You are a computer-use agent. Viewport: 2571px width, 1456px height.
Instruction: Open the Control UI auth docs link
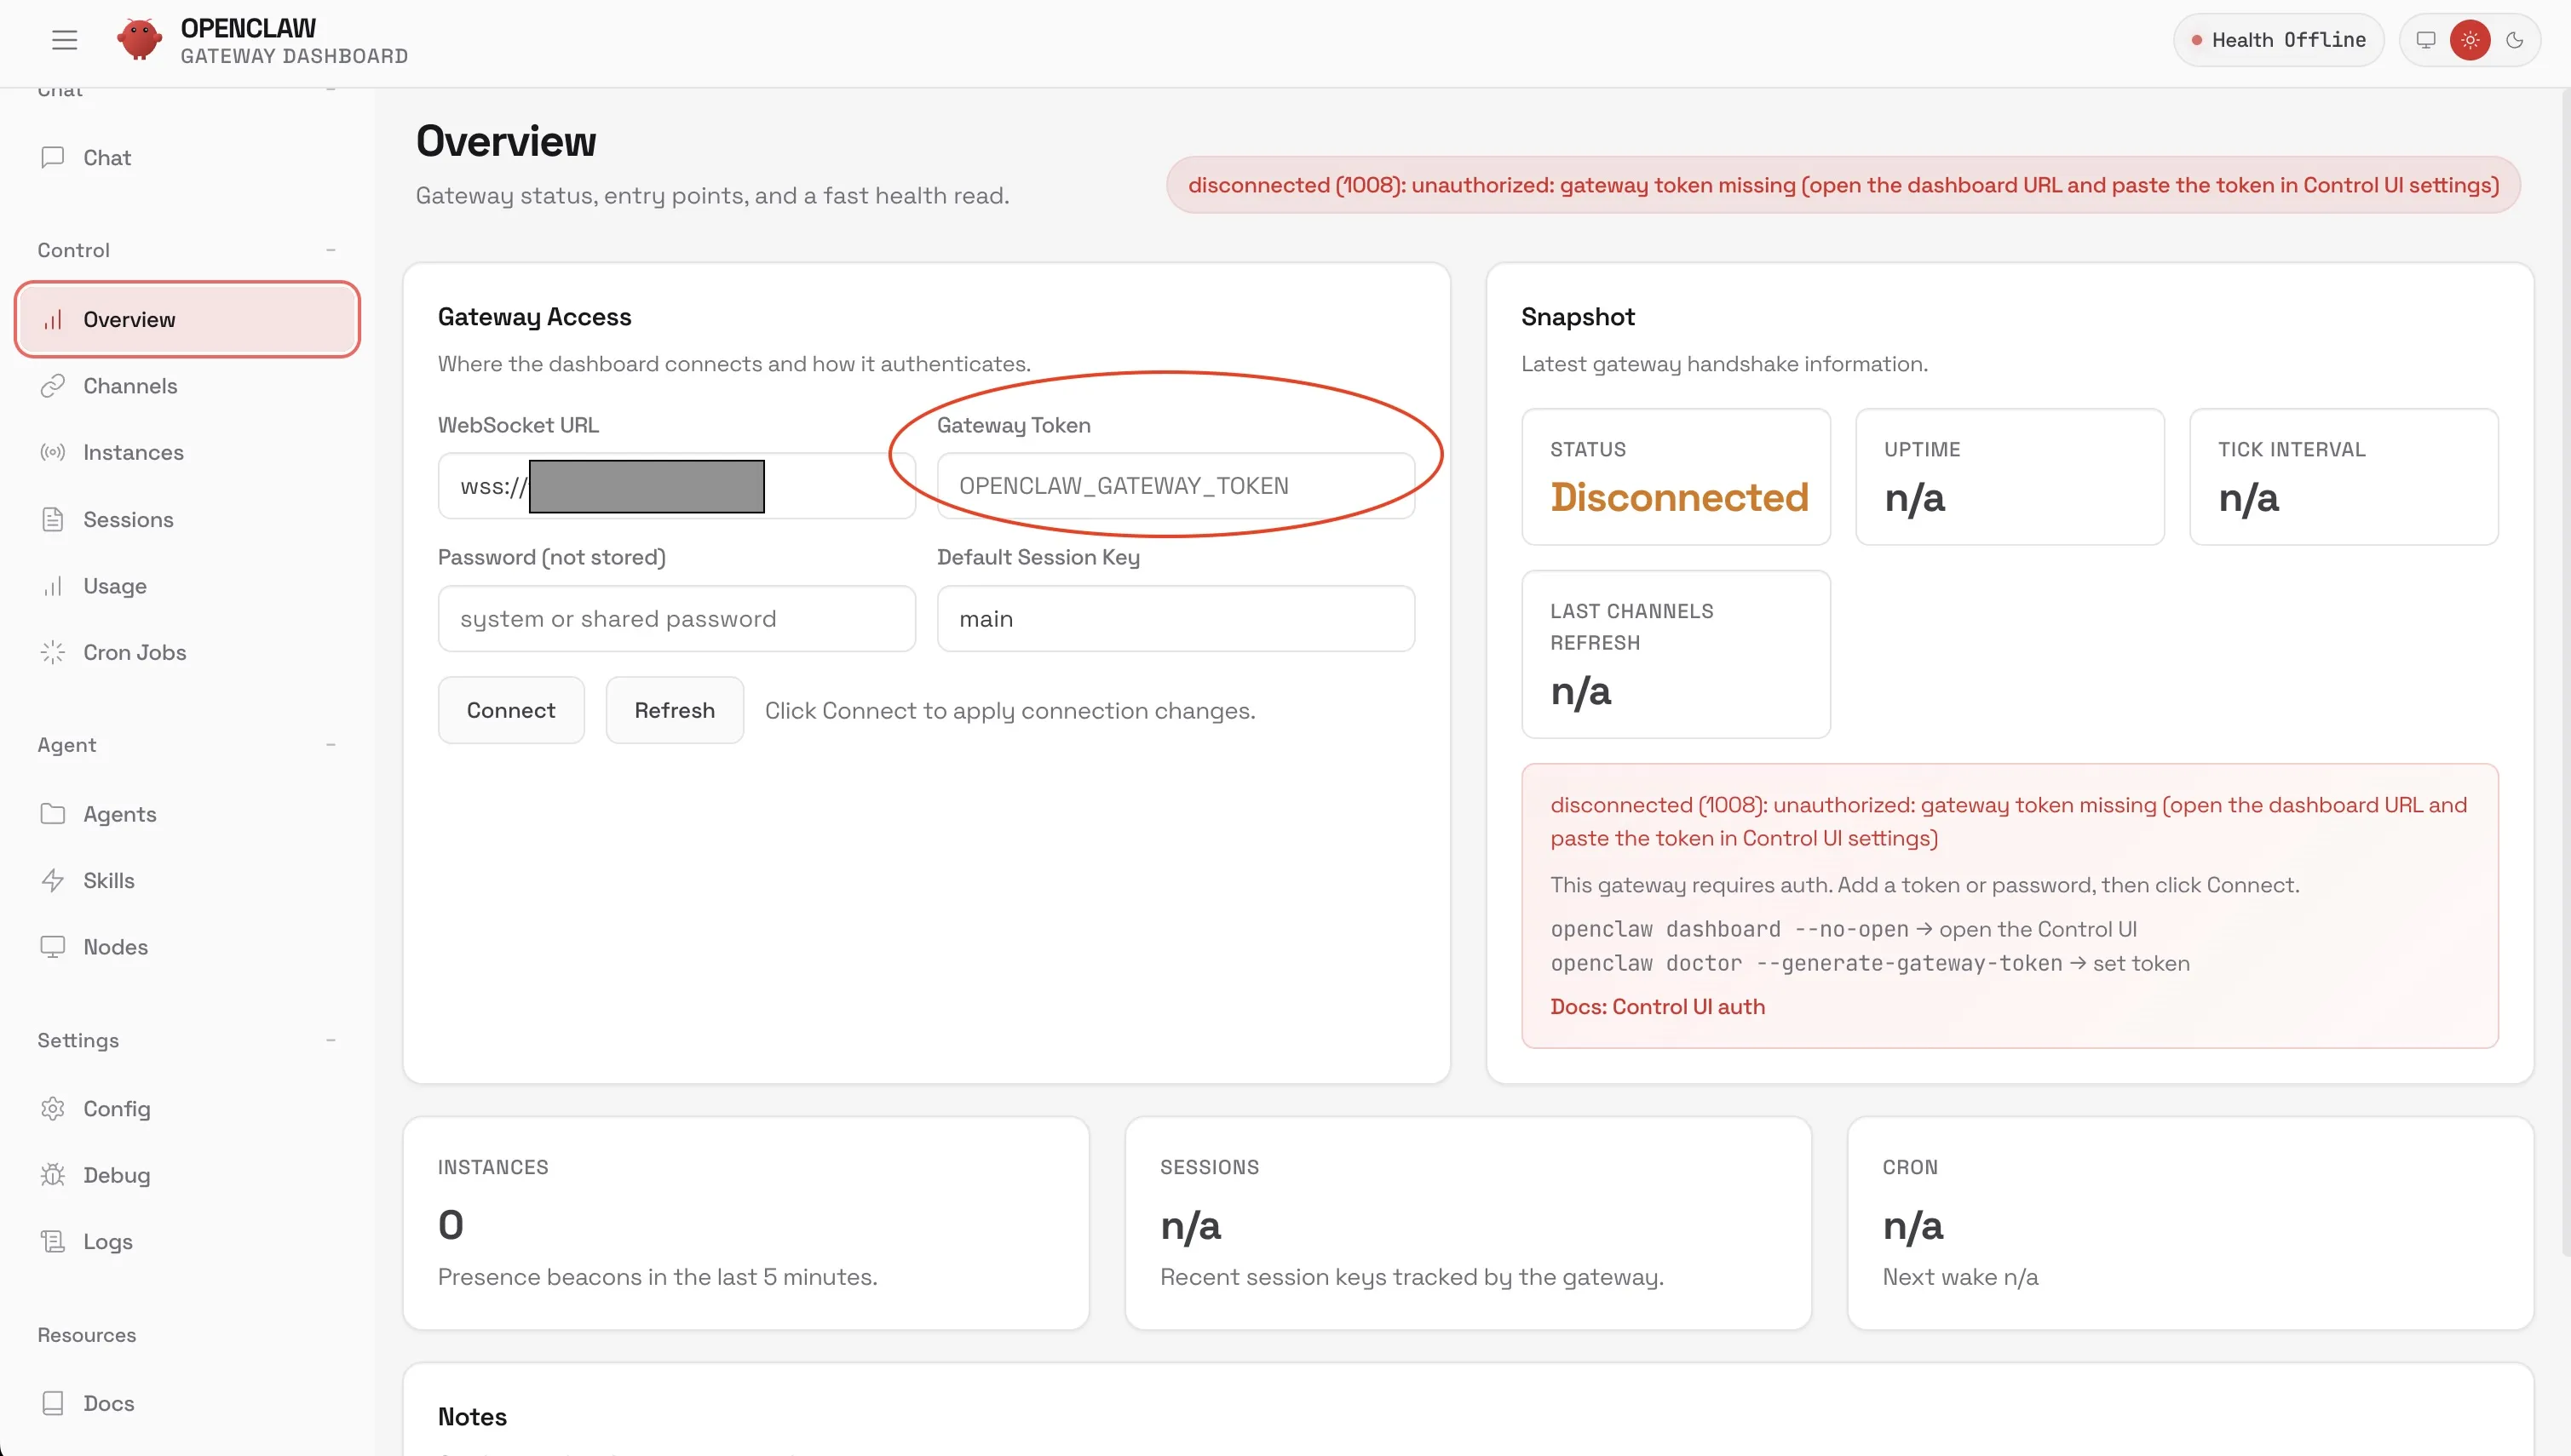[x=1658, y=1006]
